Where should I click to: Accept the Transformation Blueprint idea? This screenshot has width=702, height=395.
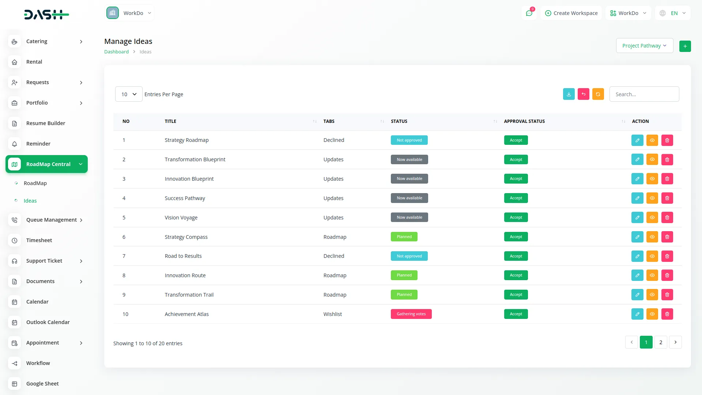tap(516, 159)
